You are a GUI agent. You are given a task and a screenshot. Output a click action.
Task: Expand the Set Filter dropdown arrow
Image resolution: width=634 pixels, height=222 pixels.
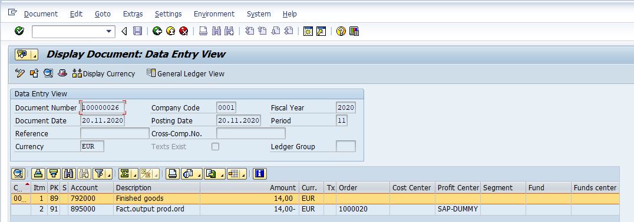click(109, 174)
